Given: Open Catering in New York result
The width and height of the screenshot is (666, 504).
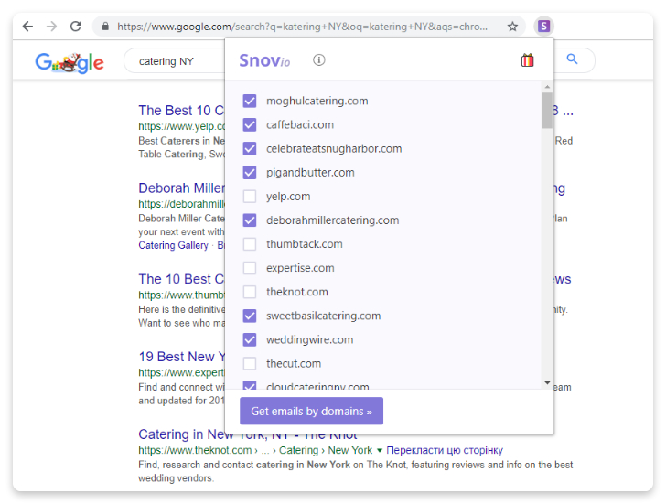Looking at the screenshot, I should click(x=248, y=434).
